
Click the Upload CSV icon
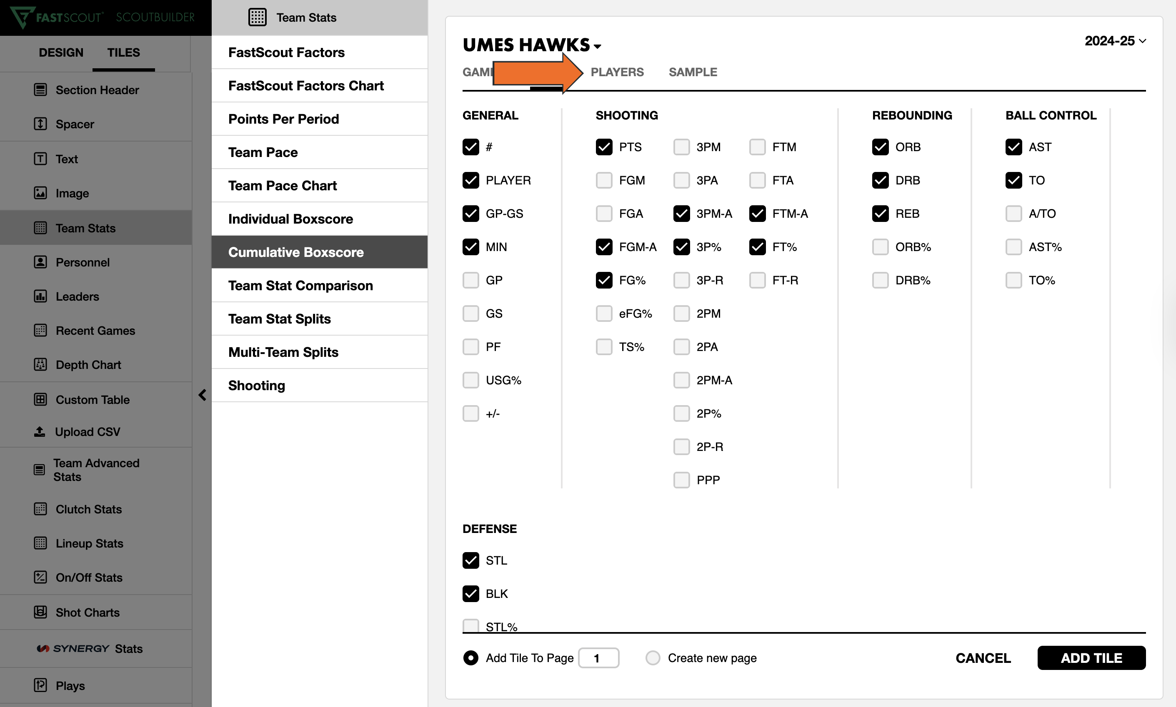pos(40,432)
